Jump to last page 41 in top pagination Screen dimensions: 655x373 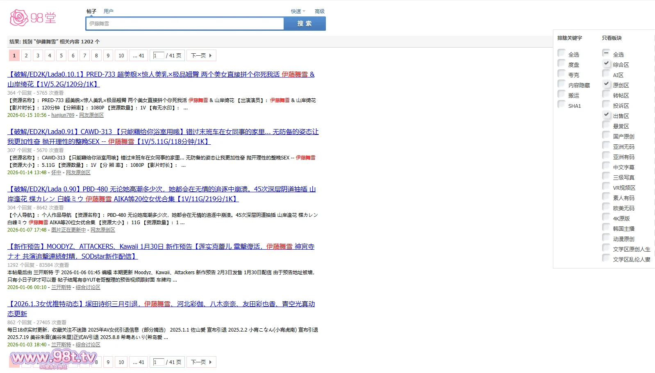[139, 56]
